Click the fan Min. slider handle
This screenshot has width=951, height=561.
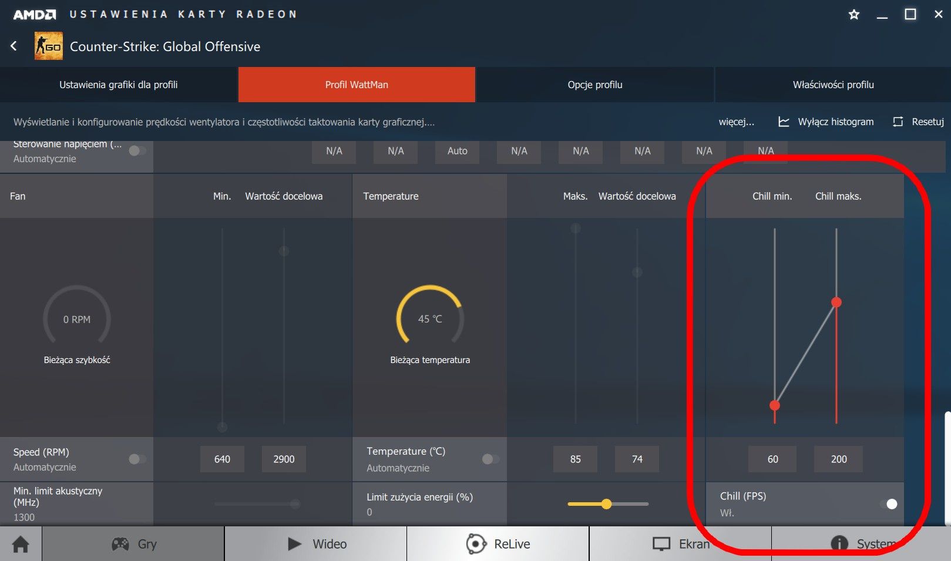click(x=222, y=427)
